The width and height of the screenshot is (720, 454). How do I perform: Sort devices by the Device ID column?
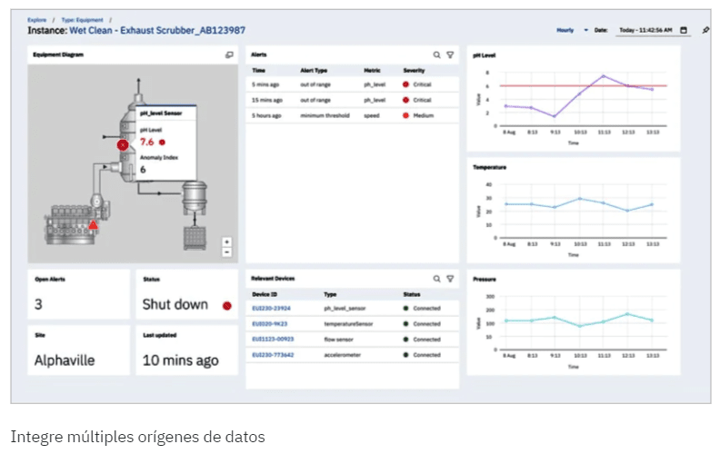click(x=265, y=294)
